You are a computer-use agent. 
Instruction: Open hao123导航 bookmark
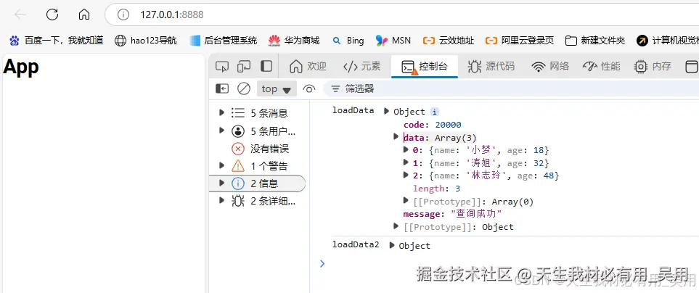click(x=145, y=41)
